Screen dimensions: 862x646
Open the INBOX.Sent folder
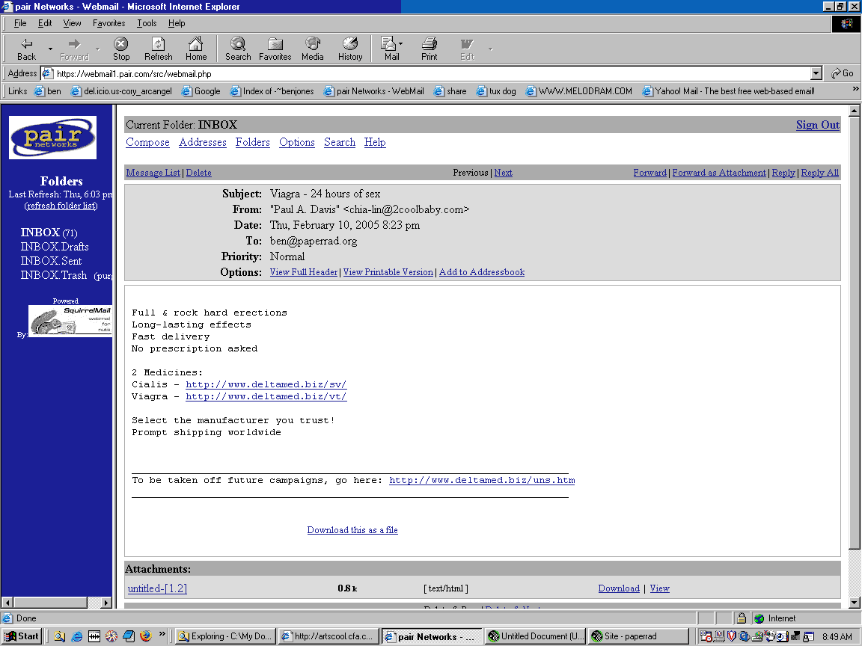51,261
